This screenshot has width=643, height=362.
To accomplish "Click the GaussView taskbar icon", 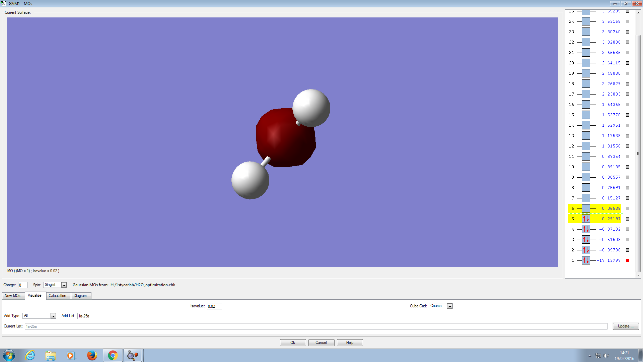I will pyautogui.click(x=133, y=355).
